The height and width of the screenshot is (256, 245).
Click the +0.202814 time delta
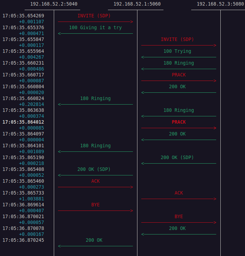tap(32, 105)
